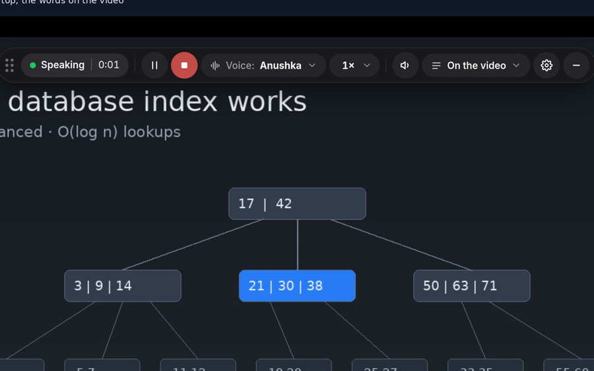Select the root node 17 | 42
Screen dimensions: 594x371
click(x=298, y=203)
